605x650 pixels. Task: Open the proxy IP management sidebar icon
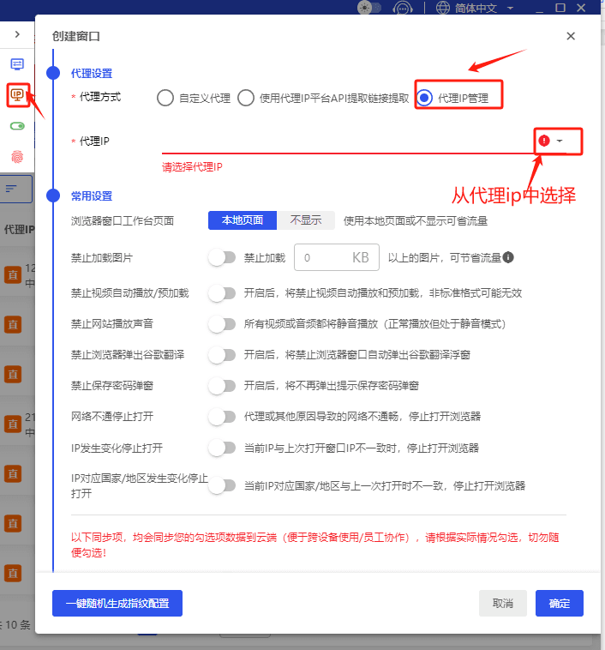coord(17,94)
